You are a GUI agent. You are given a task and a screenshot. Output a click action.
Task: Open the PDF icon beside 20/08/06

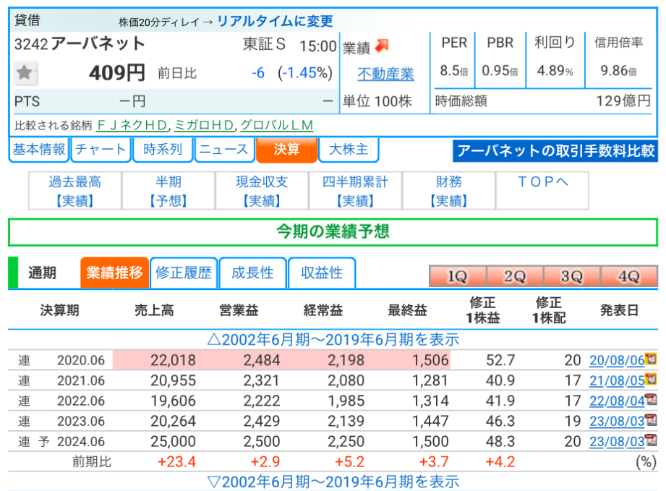[651, 359]
